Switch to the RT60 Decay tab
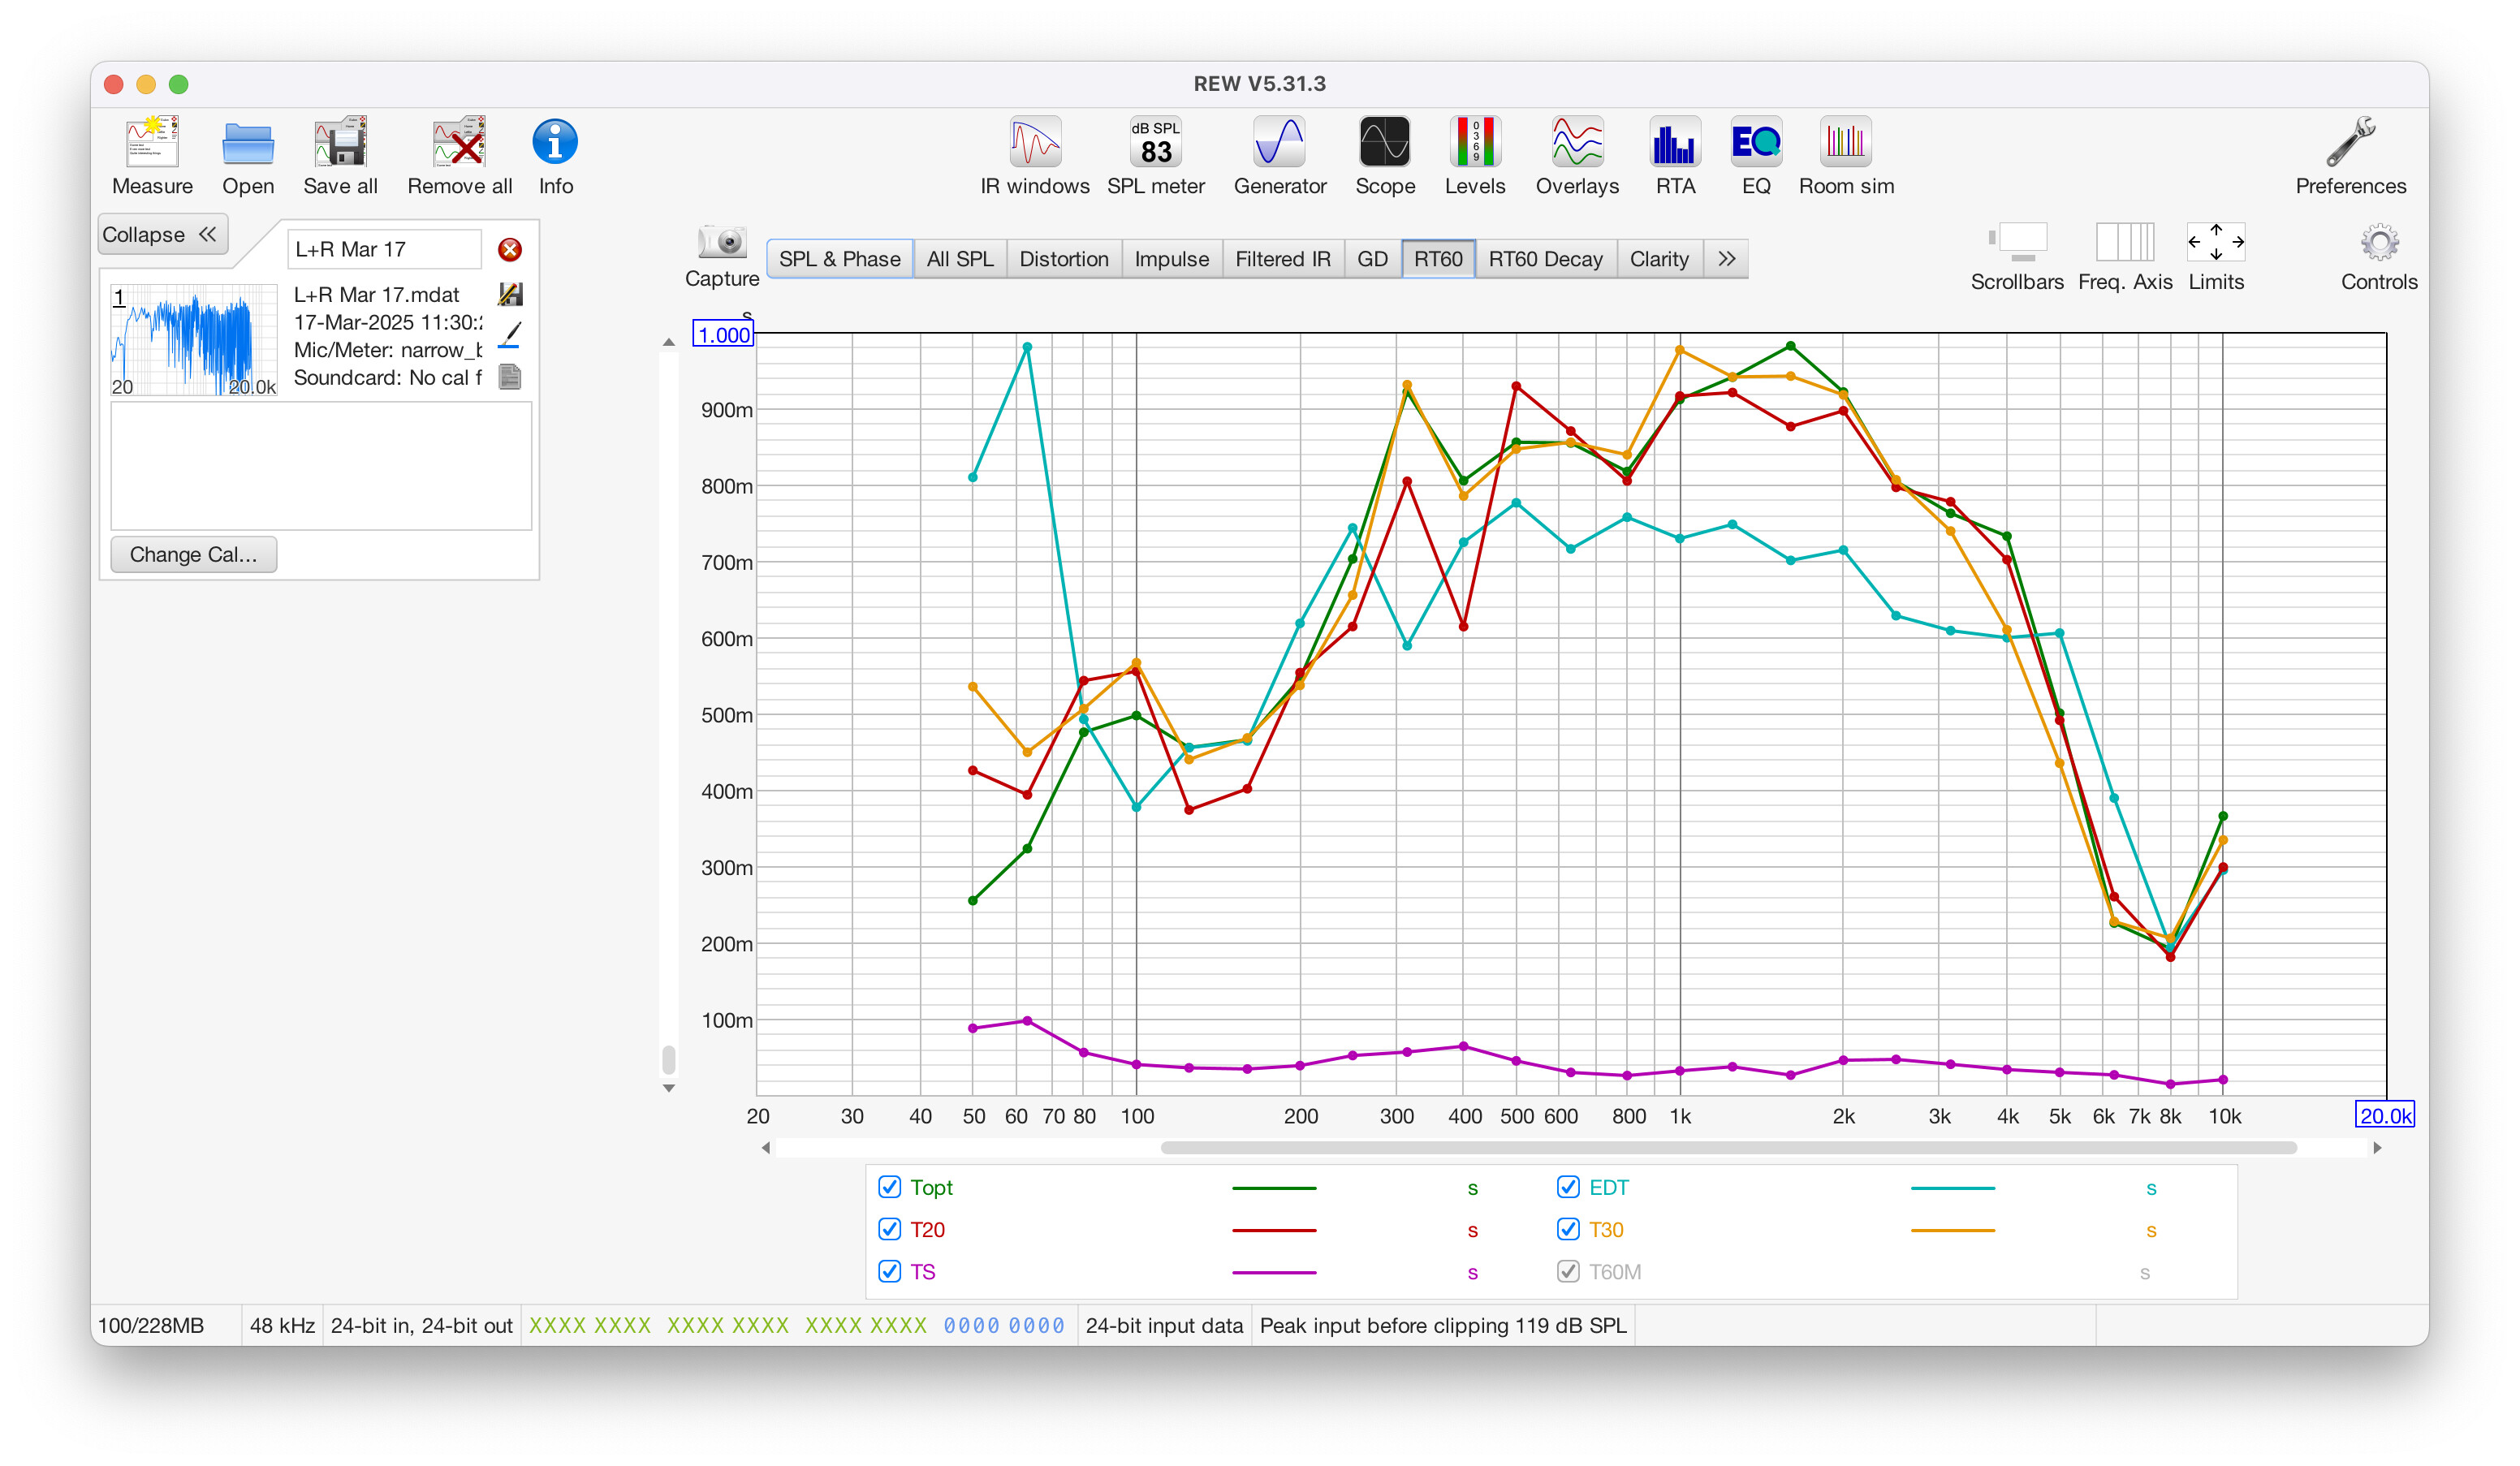Screen dimensions: 2520x1466 [1544, 259]
